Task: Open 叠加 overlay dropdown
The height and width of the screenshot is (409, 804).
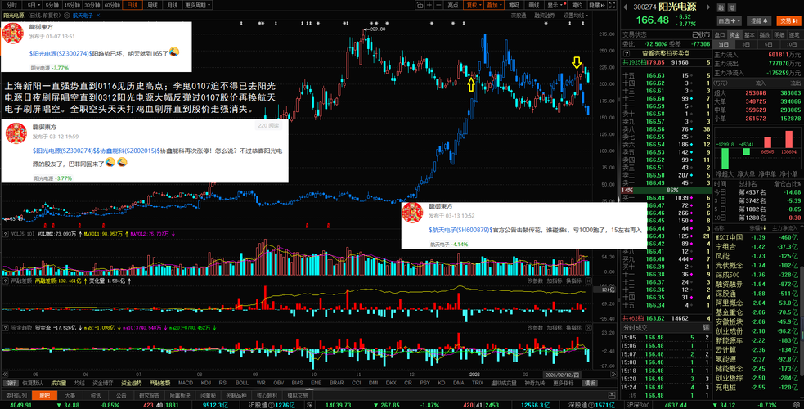Action: (x=494, y=5)
